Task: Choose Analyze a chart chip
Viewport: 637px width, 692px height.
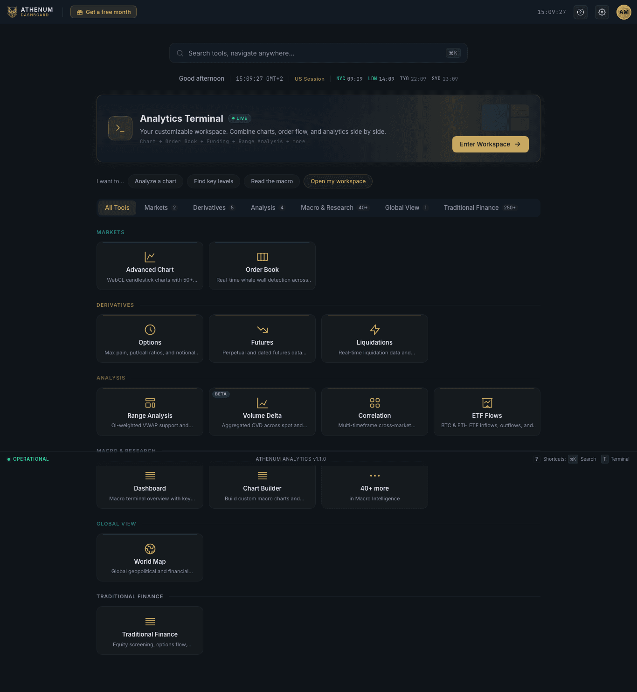Action: pos(155,181)
